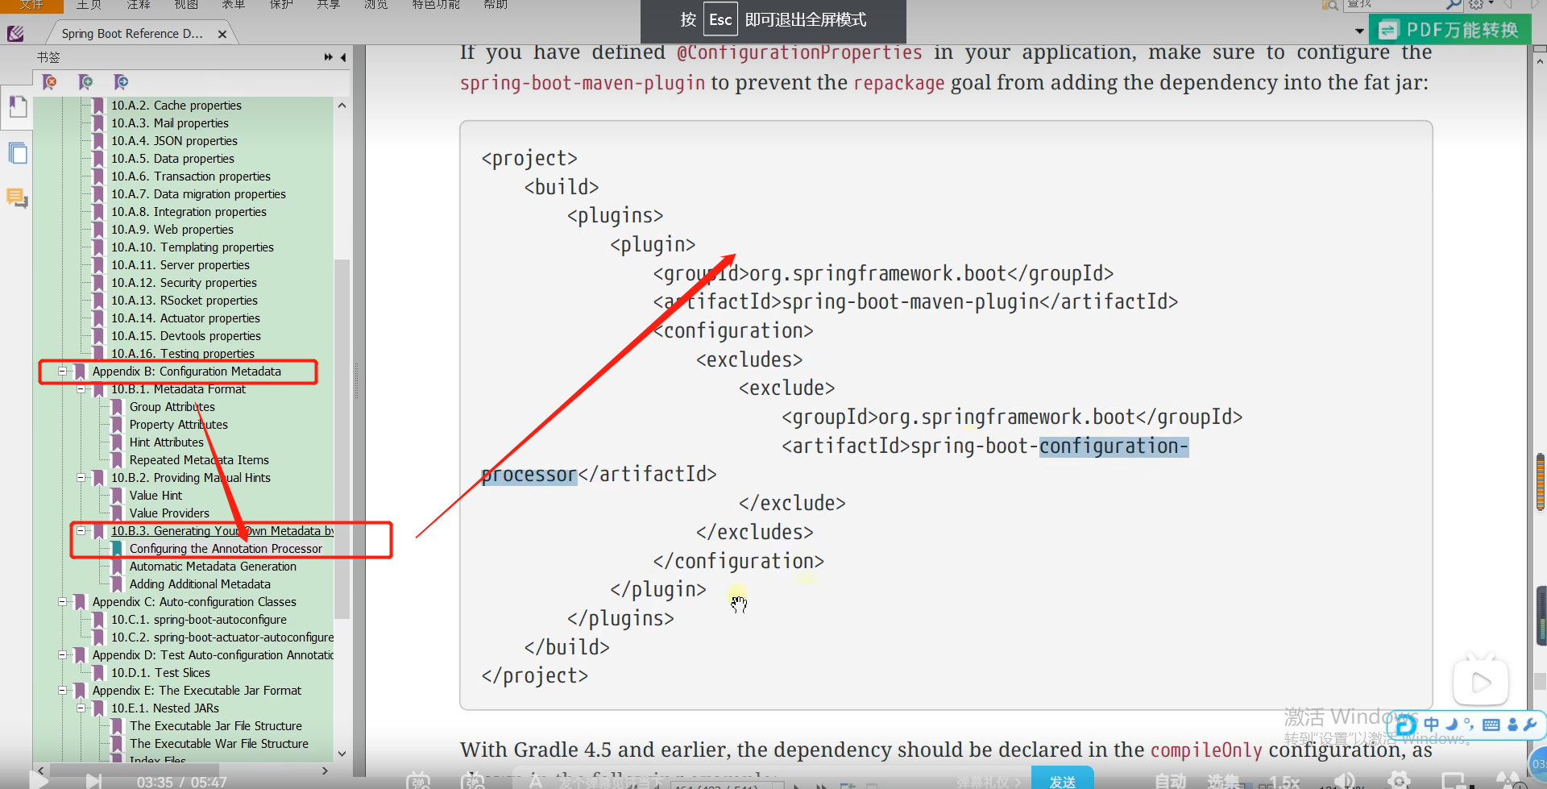Click the 发送 send button

point(1062,779)
